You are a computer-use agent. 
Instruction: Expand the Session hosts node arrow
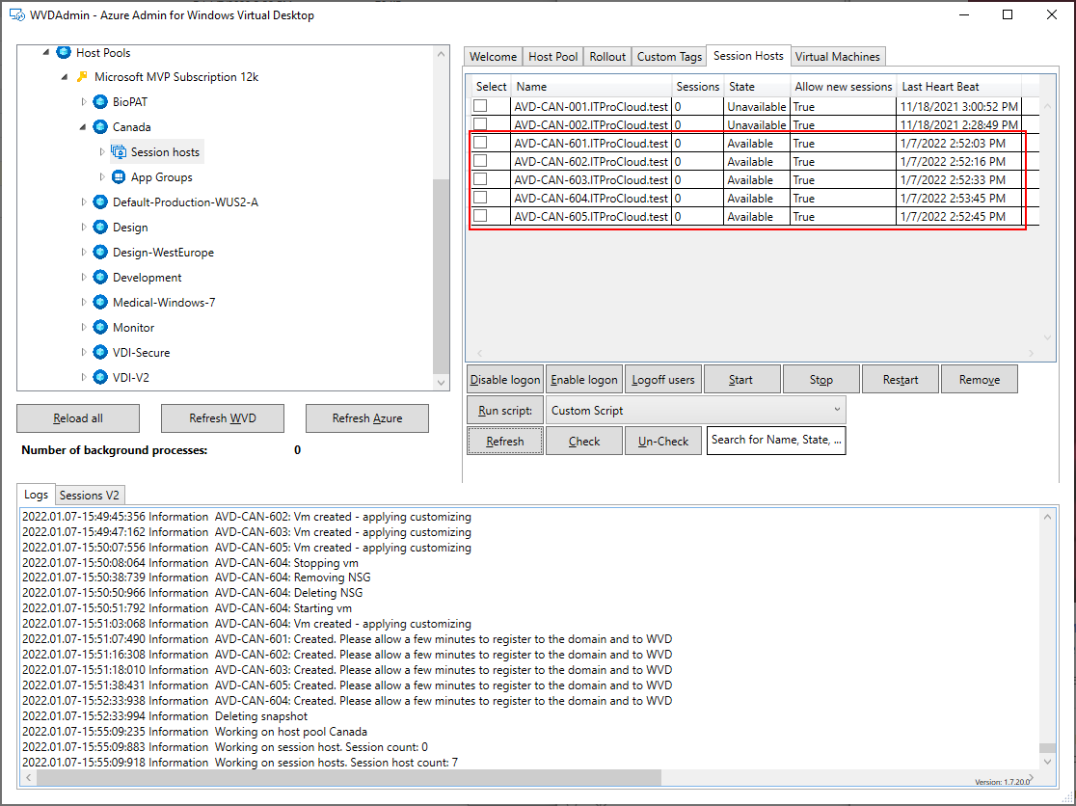pos(102,151)
